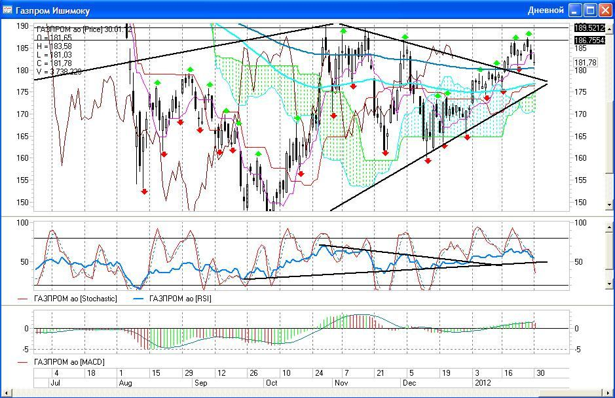The width and height of the screenshot is (615, 398).
Task: Click the L = 181,03 low value
Action: click(54, 55)
